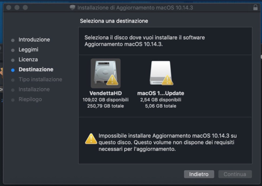Viewport: 262px width, 186px height.
Task: Click the package icon beside window title
Action: (72, 8)
